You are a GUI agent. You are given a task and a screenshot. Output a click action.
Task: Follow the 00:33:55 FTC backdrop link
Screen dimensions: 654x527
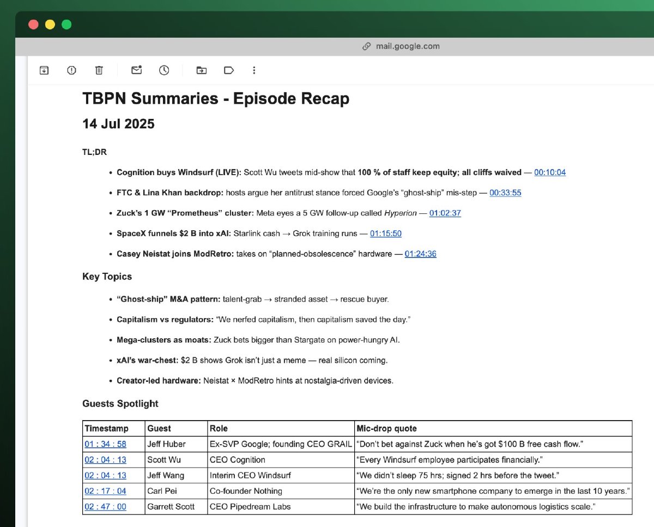(x=505, y=193)
